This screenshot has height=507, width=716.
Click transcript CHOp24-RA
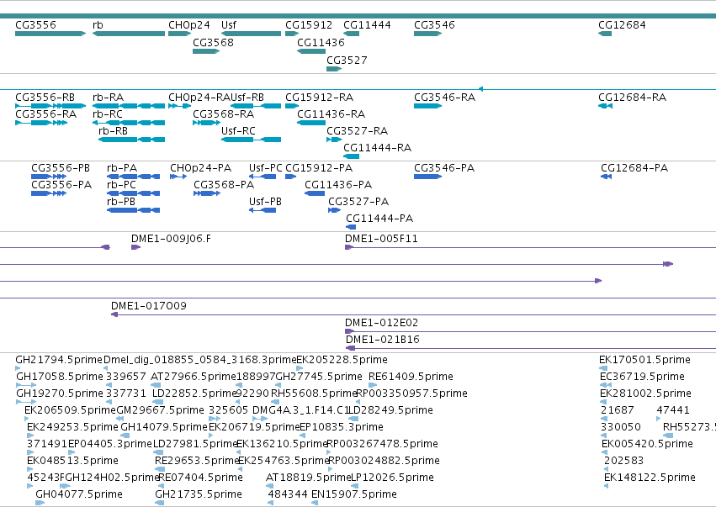point(180,106)
